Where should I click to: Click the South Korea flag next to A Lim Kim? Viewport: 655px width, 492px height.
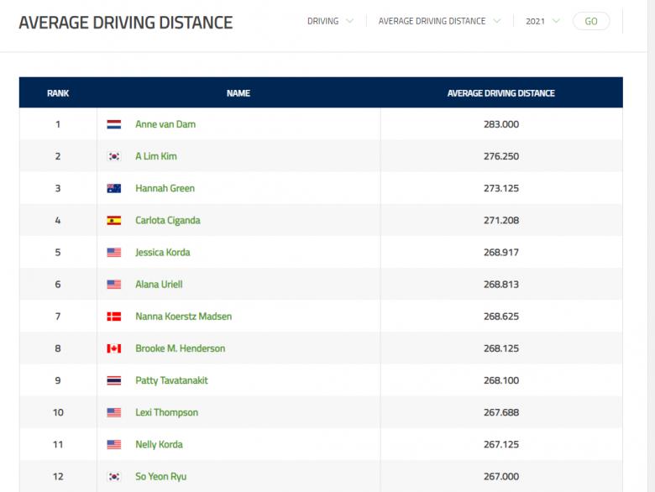[x=114, y=156]
